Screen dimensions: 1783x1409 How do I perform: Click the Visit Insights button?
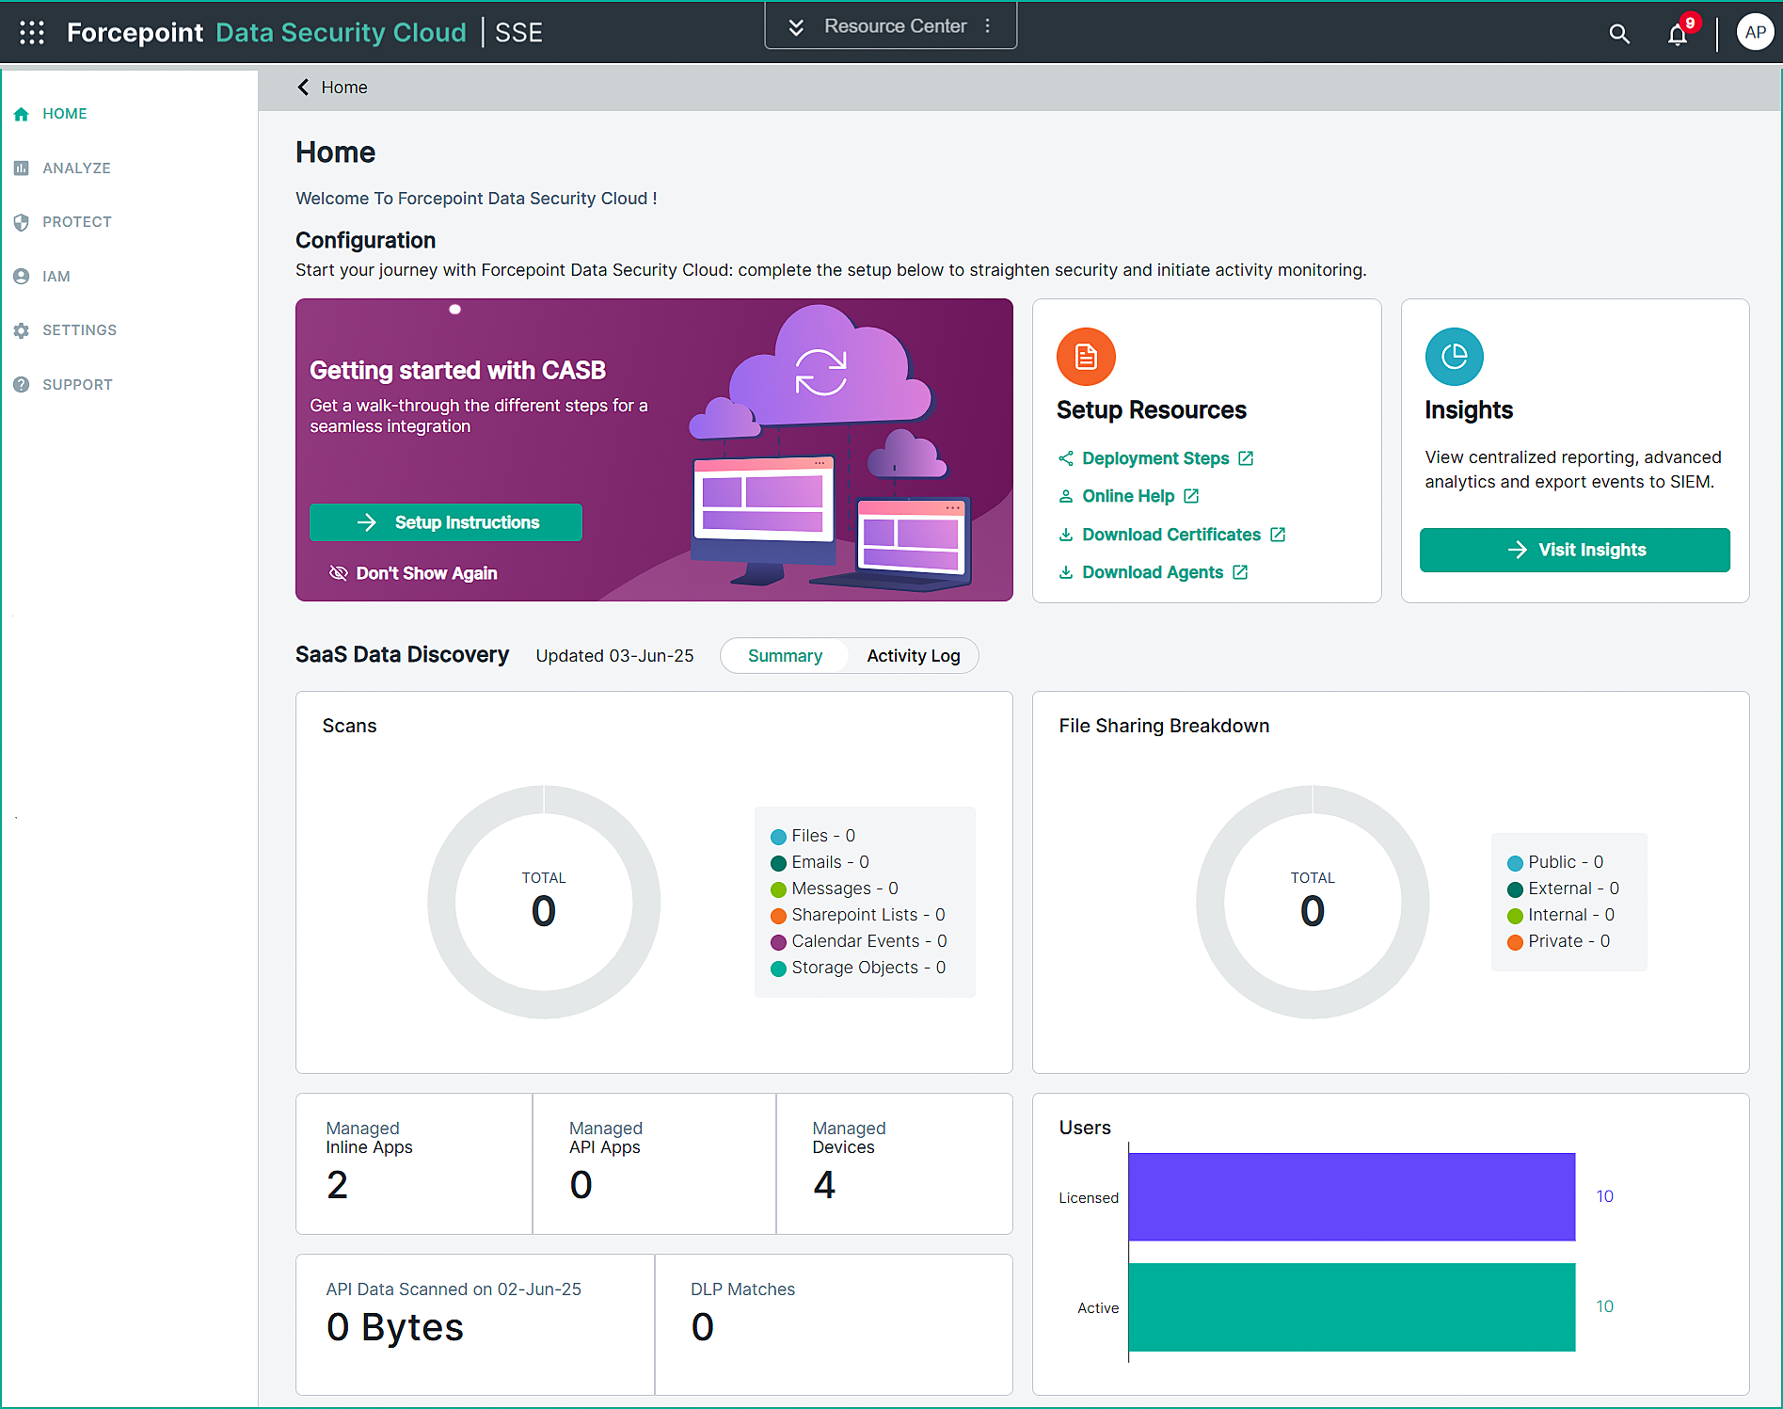[x=1574, y=550]
